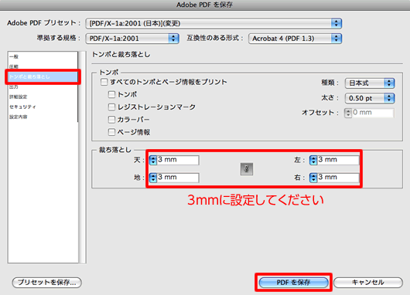Click the 天 bleed value field
Viewport: 410px width, 295px height.
[x=178, y=160]
